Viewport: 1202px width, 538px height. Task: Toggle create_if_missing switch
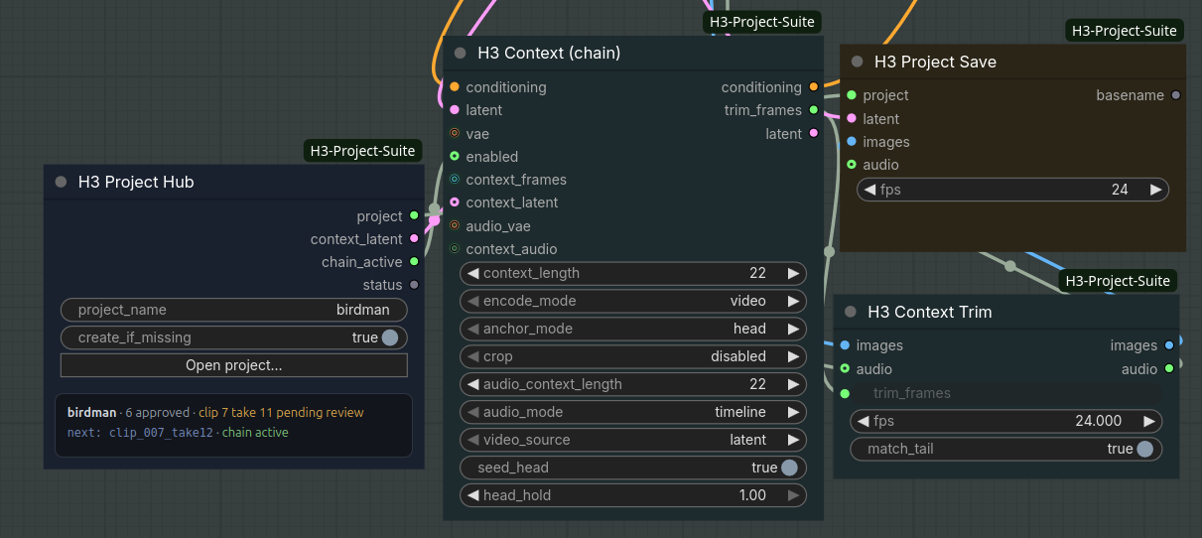click(390, 337)
